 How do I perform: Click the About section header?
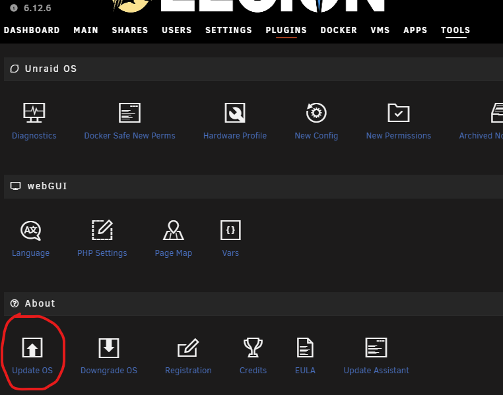click(253, 304)
